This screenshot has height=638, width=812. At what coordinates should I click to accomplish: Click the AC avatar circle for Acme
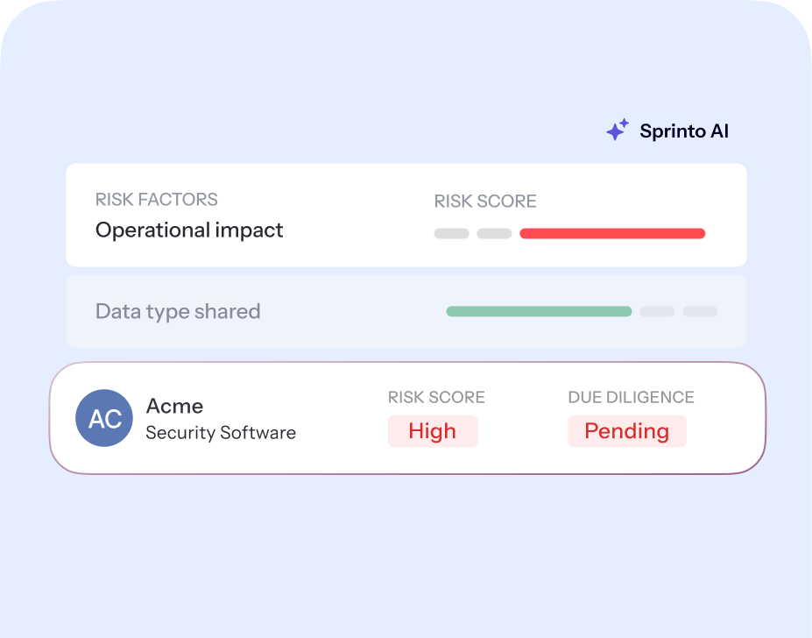(104, 418)
